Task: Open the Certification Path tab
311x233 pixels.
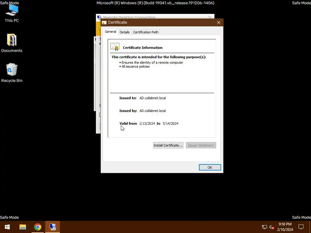Action: 145,32
